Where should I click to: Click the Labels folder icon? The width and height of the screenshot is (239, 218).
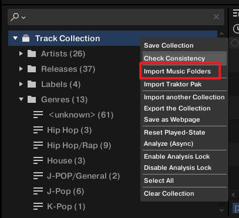coord(32,84)
